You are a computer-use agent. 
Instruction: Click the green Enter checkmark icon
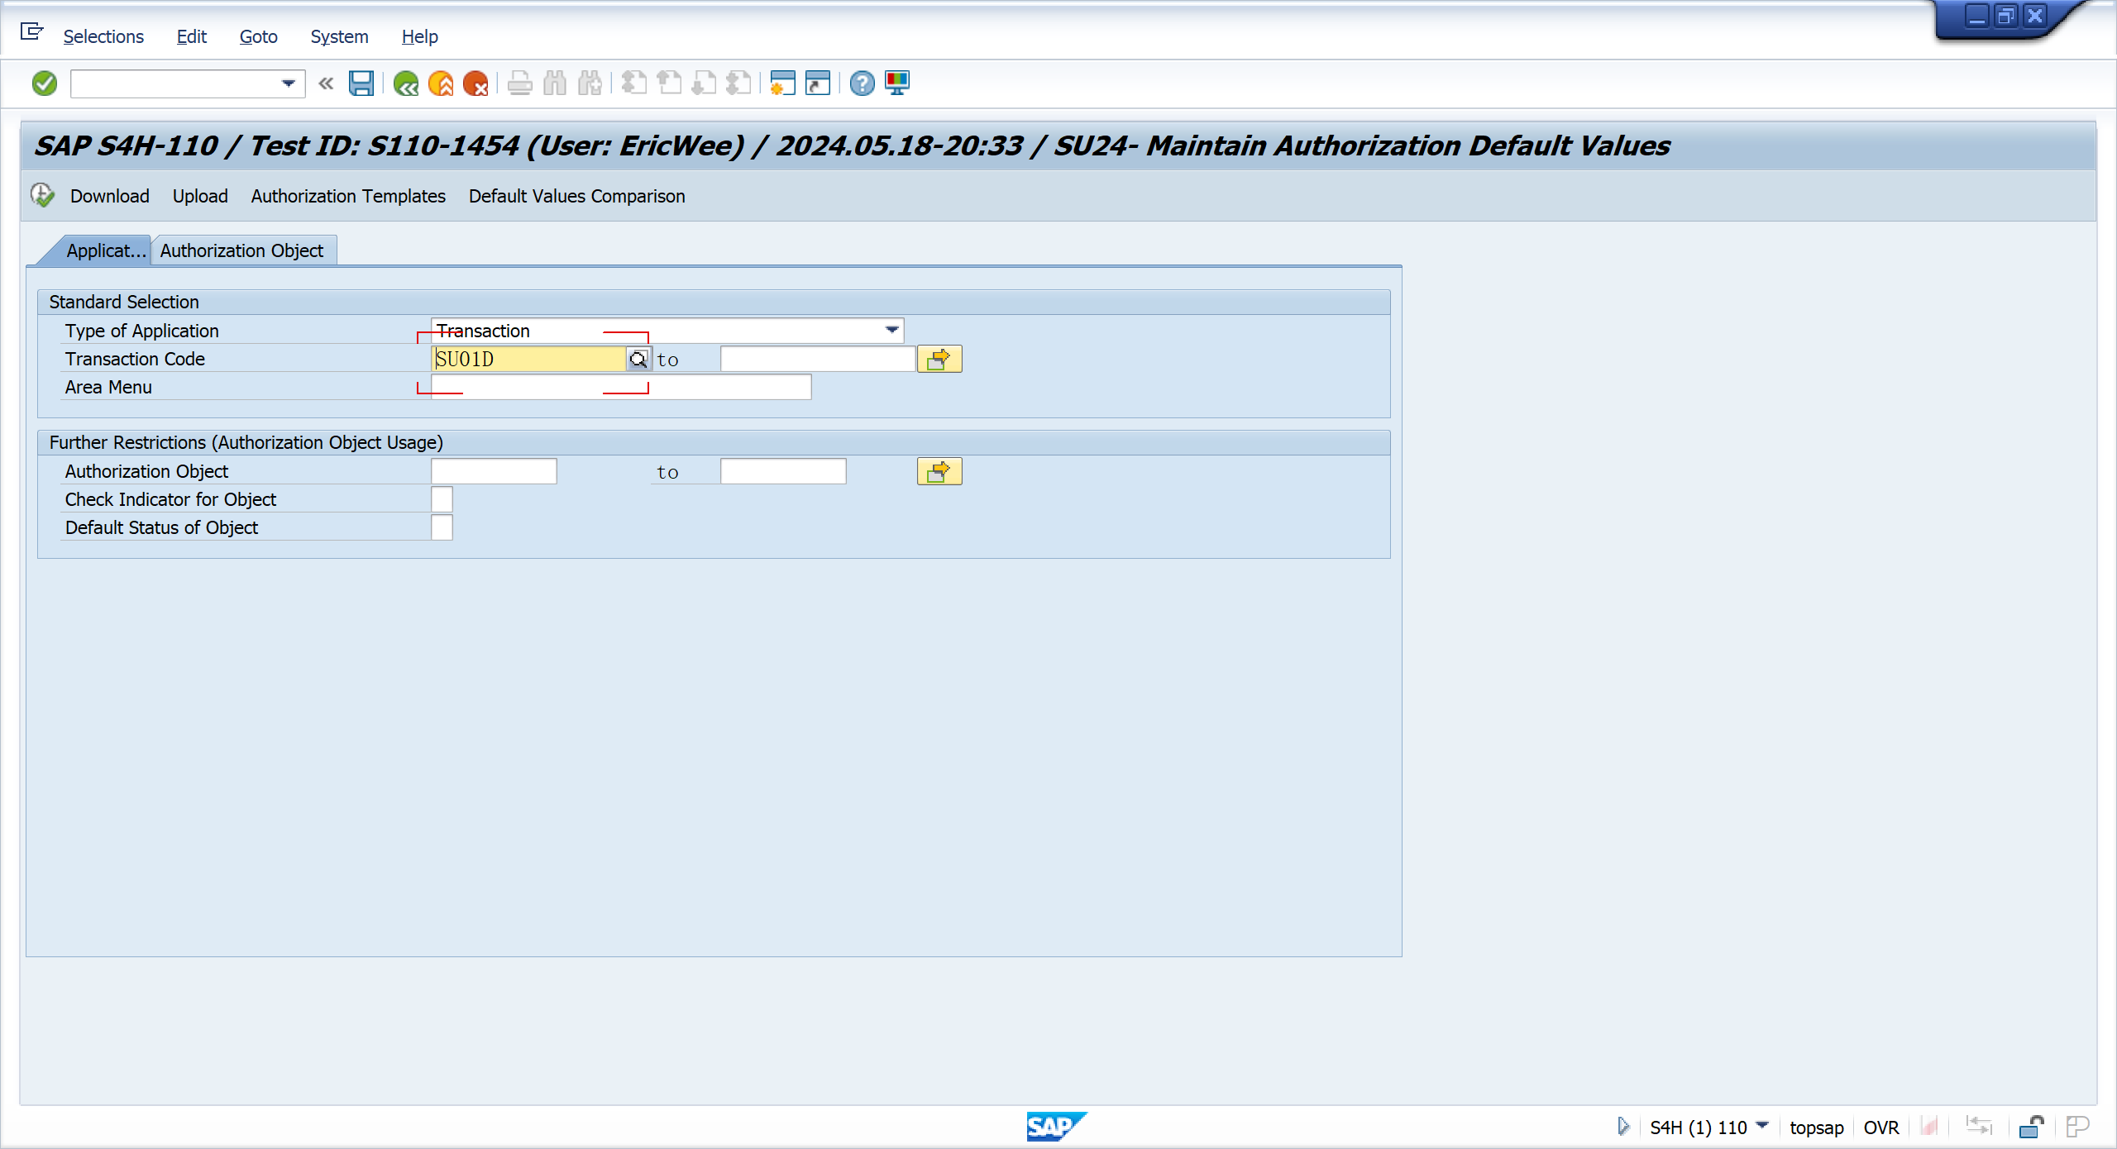tap(44, 83)
